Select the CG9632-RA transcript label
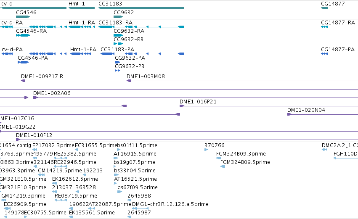The height and width of the screenshot is (219, 358). pyautogui.click(x=129, y=31)
